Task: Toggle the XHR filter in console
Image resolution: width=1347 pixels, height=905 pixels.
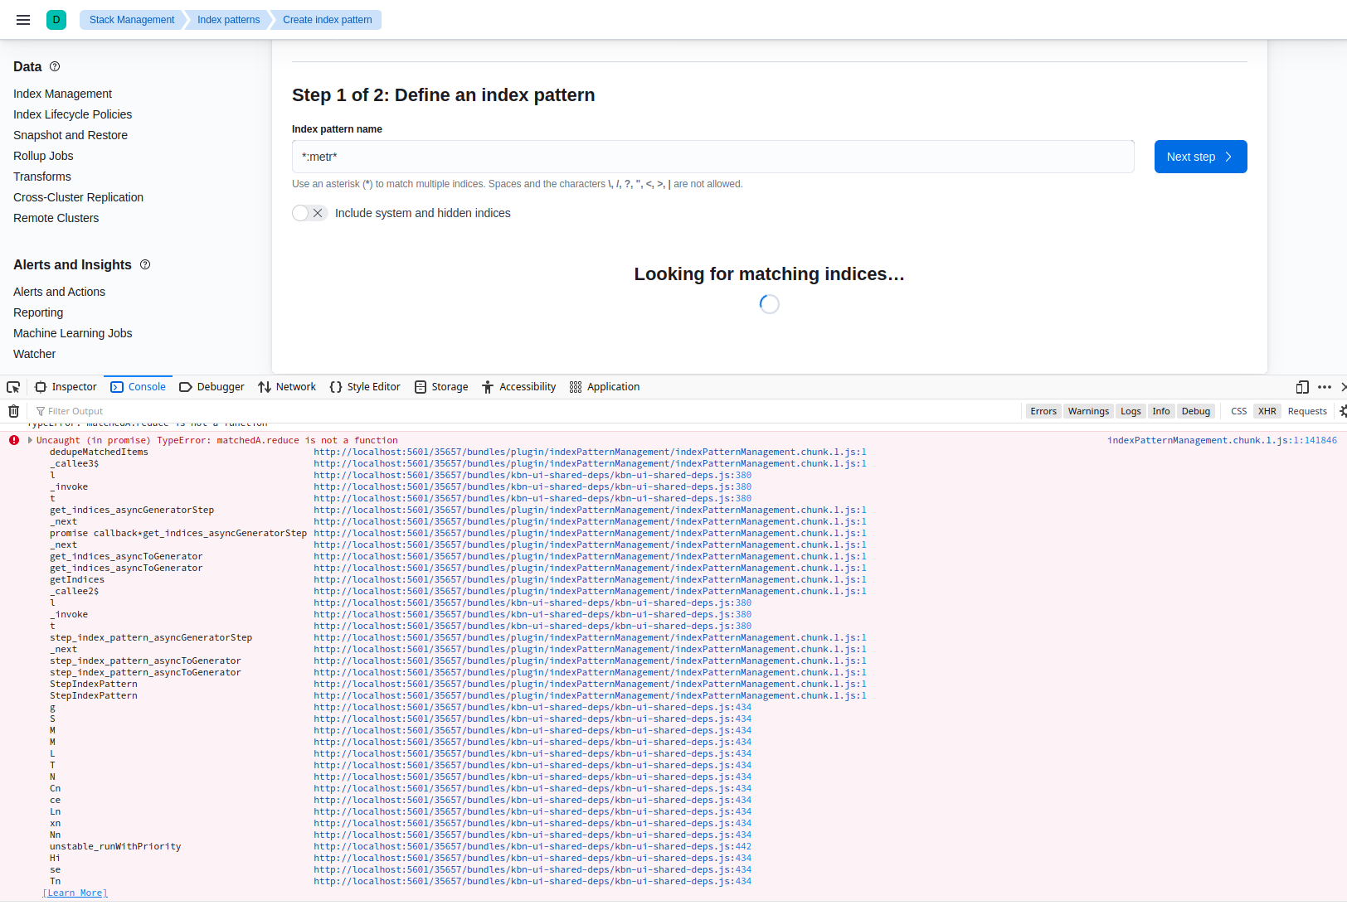Action: point(1267,411)
